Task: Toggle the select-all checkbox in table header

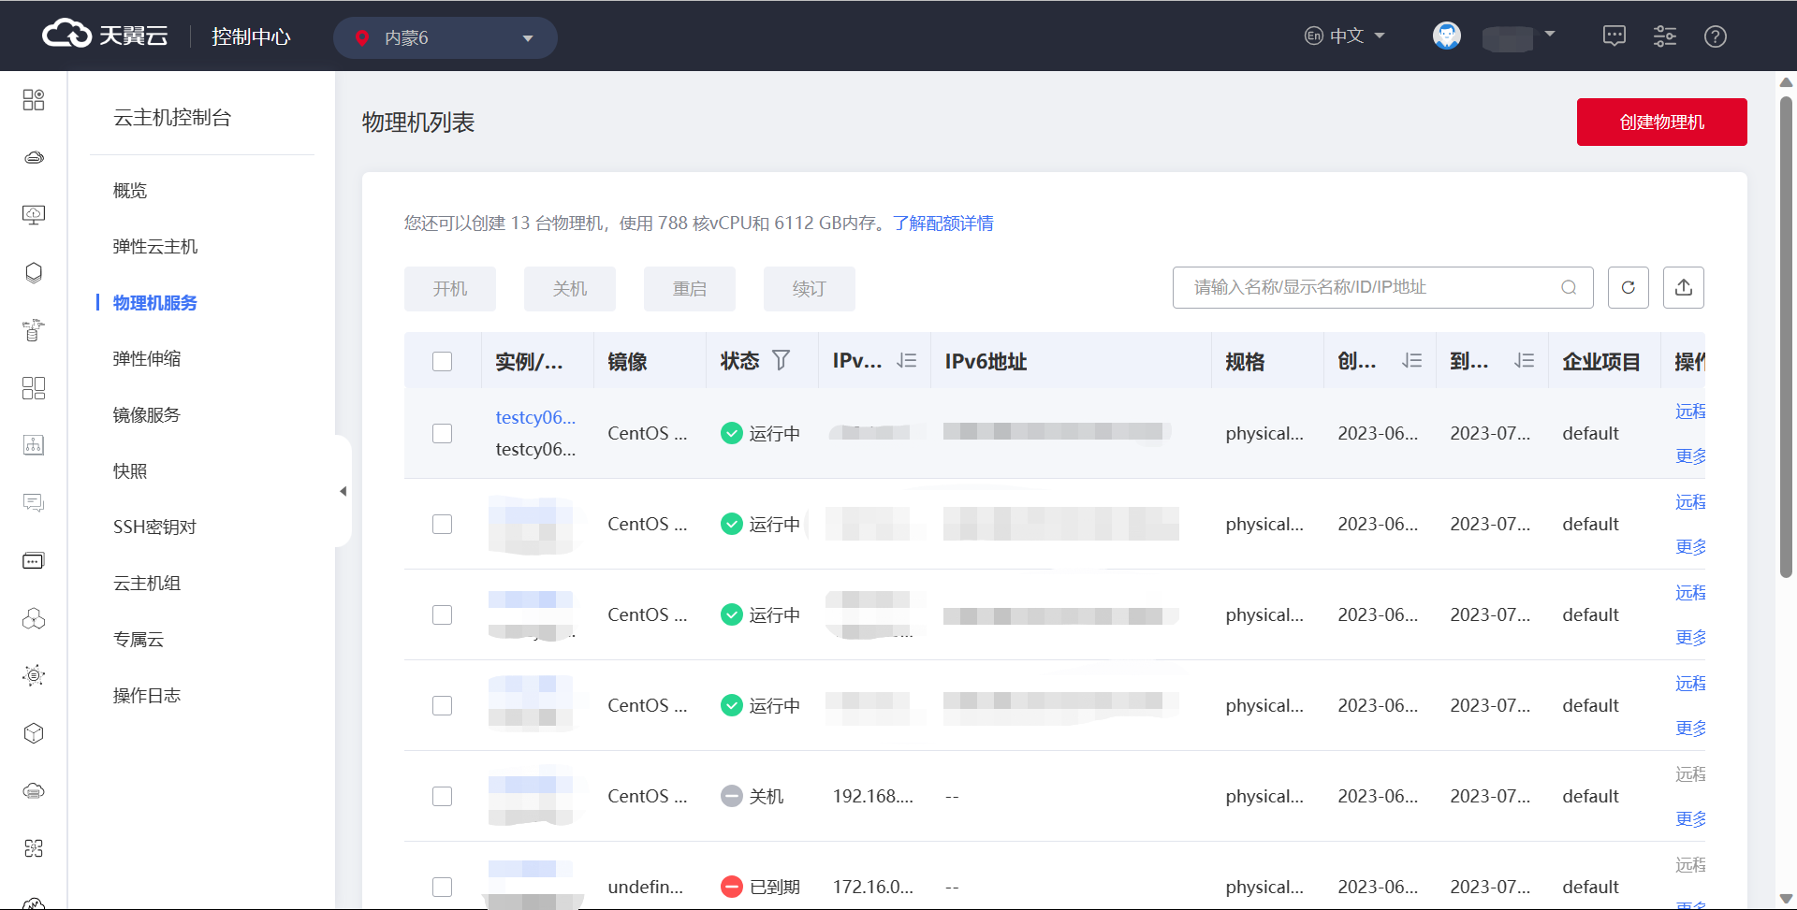Action: pyautogui.click(x=442, y=361)
